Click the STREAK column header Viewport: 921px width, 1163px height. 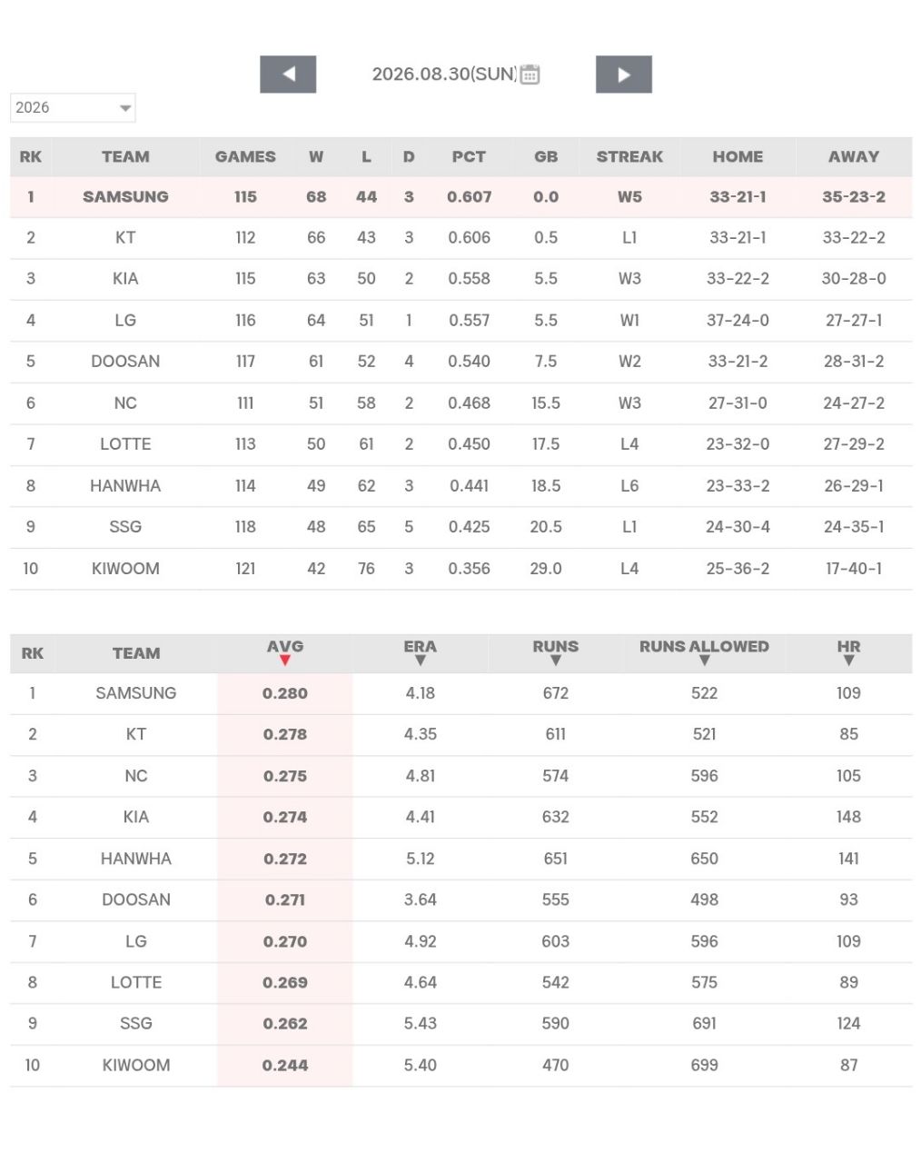point(629,156)
